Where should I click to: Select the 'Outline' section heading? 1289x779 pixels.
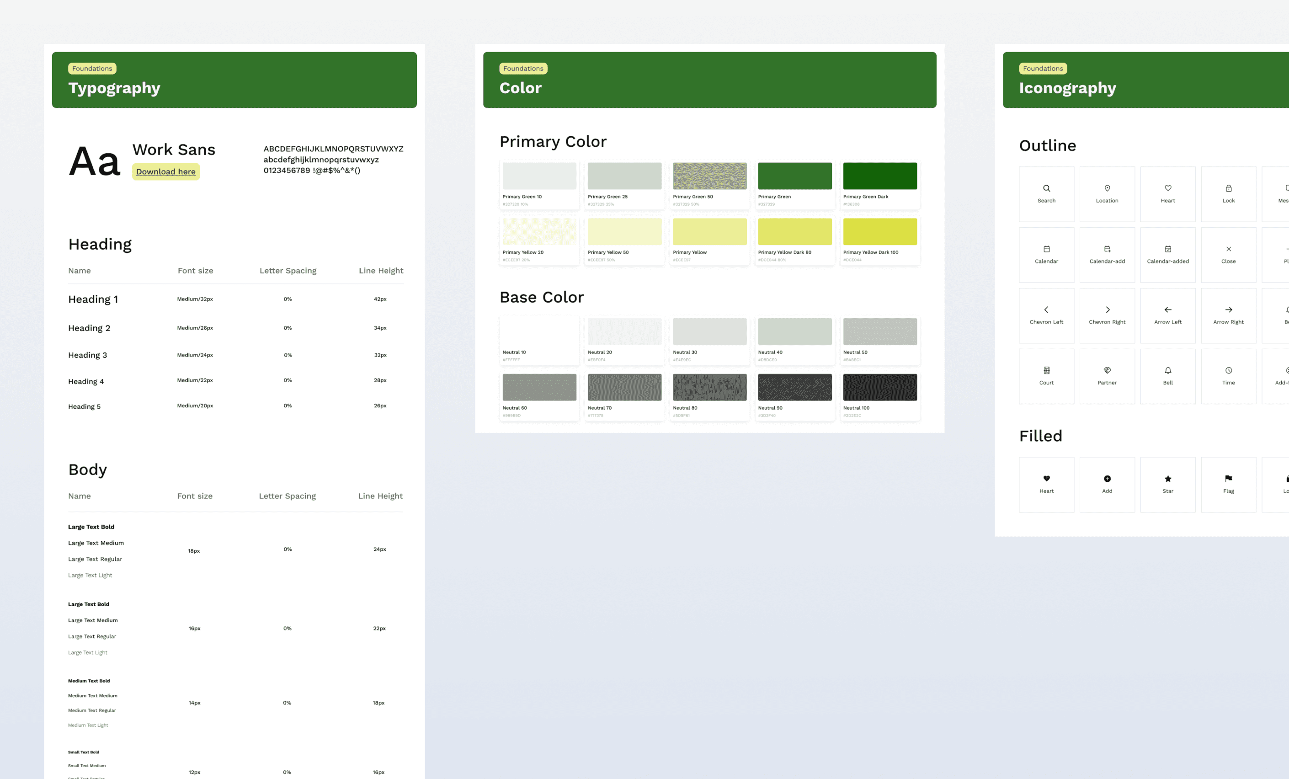pyautogui.click(x=1047, y=145)
